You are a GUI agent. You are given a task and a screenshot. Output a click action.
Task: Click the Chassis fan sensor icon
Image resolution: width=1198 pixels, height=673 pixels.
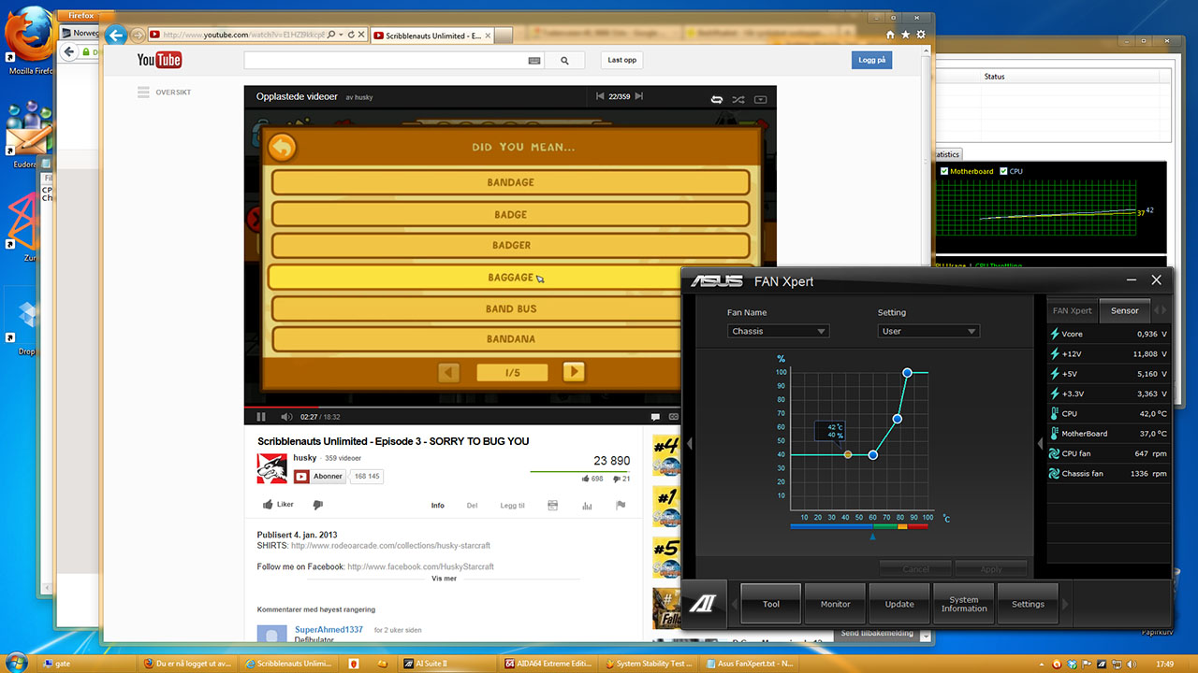[1054, 474]
